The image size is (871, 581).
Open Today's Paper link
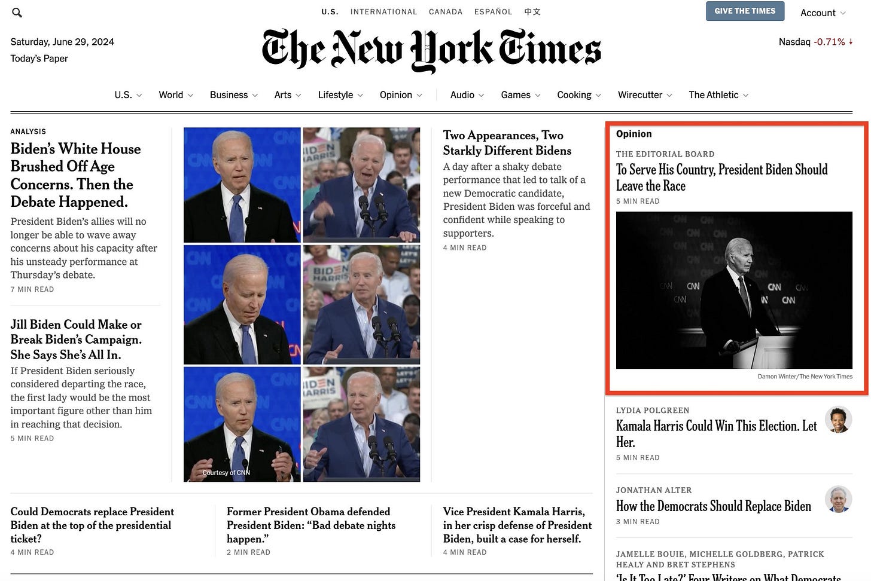(x=39, y=59)
